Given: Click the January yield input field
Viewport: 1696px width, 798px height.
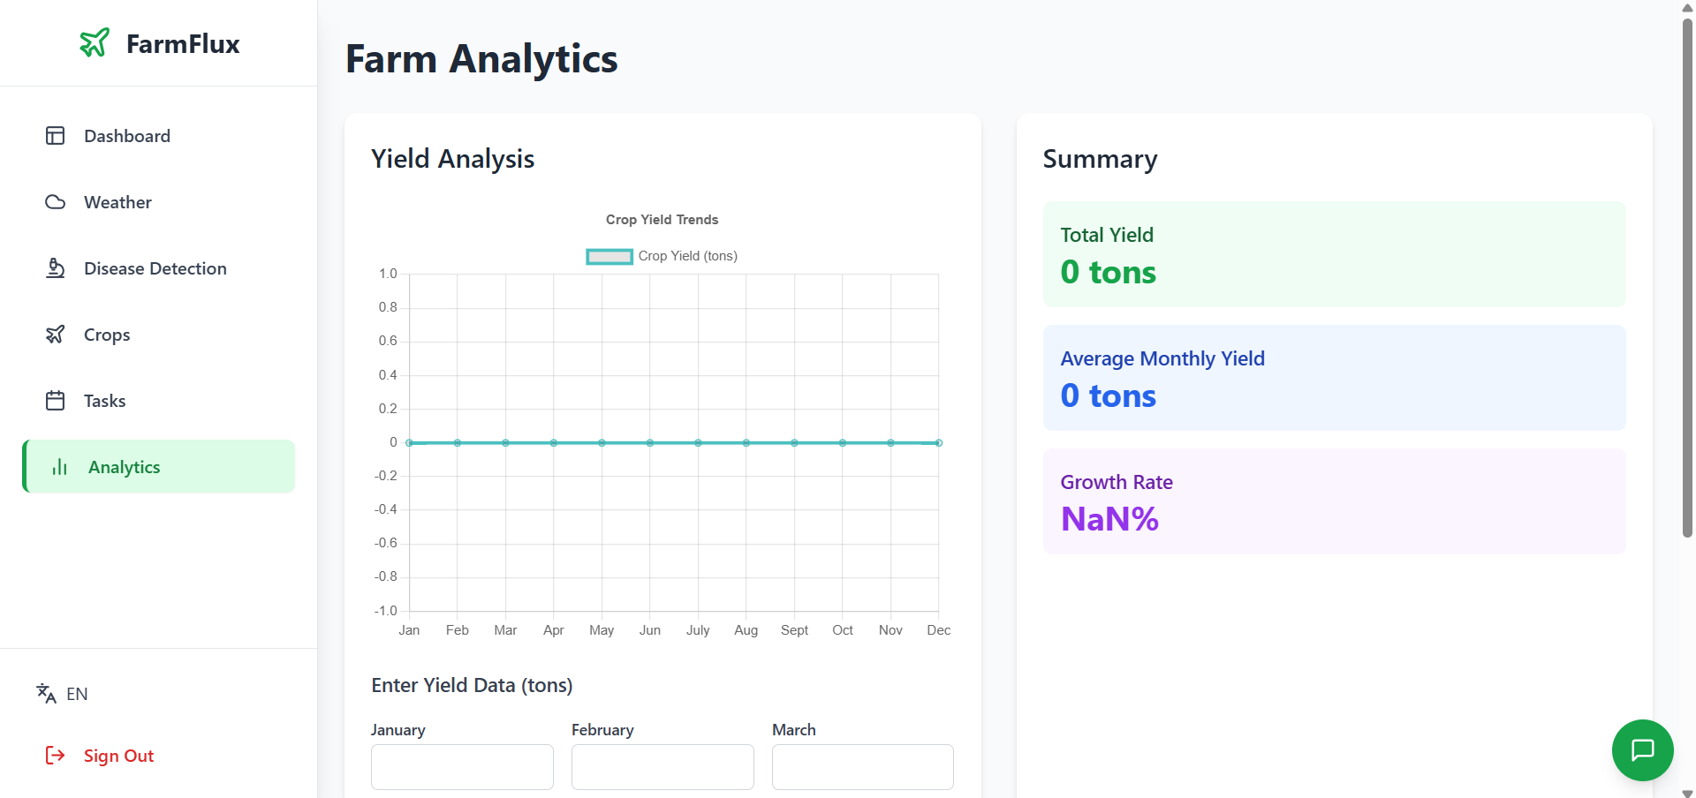Looking at the screenshot, I should tap(462, 767).
